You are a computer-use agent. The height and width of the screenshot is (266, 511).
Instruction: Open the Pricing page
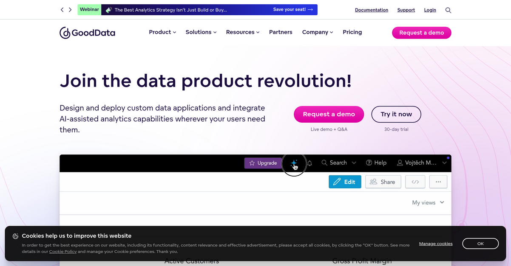(x=352, y=32)
